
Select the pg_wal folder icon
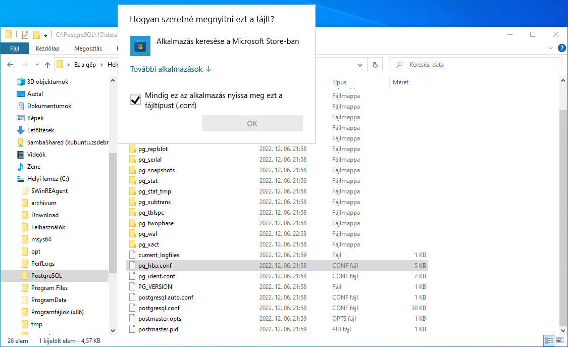click(133, 234)
